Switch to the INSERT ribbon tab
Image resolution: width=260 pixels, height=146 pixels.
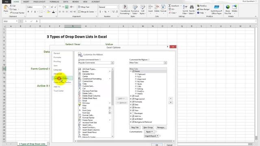point(26,2)
